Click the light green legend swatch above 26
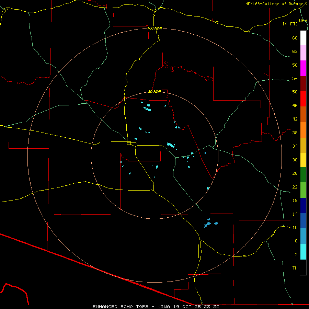The height and width of the screenshot is (309, 309). click(303, 190)
